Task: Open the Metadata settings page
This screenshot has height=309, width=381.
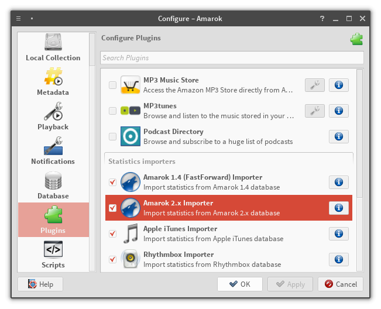Action: 53,82
